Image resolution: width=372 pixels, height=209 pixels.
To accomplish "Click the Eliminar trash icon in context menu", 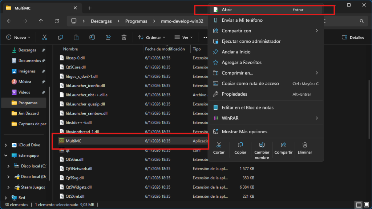I will [305, 145].
